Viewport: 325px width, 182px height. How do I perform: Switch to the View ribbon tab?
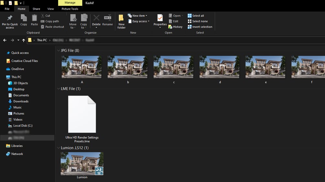click(50, 9)
